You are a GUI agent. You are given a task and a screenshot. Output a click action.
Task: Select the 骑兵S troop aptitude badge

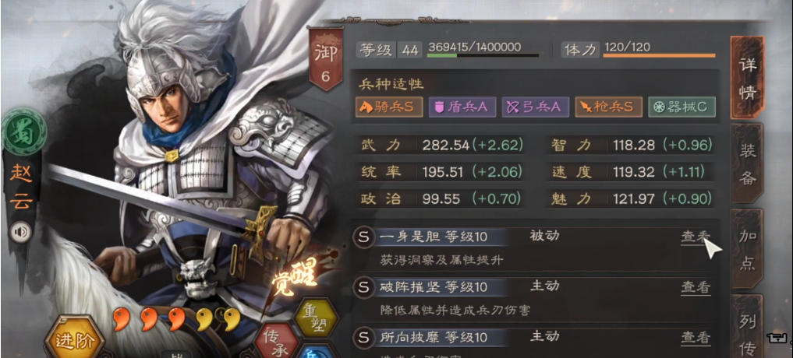click(x=389, y=107)
